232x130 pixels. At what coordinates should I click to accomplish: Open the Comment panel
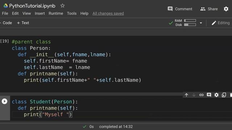point(180,9)
